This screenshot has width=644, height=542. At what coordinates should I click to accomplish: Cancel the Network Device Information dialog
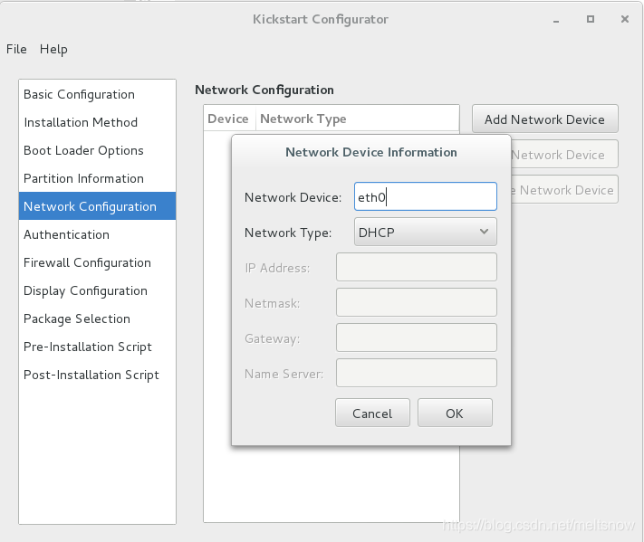[372, 413]
